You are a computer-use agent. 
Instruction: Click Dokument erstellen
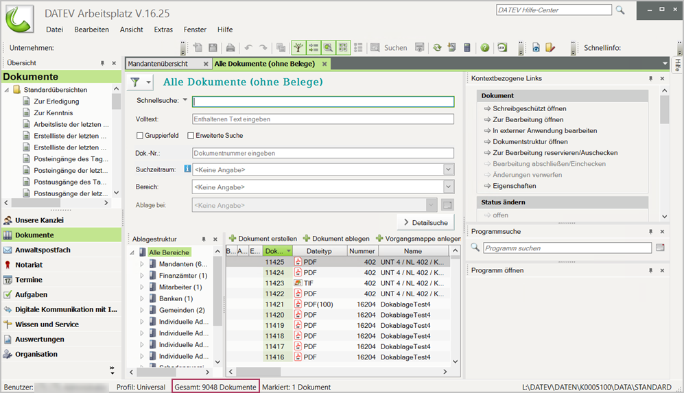click(x=263, y=239)
